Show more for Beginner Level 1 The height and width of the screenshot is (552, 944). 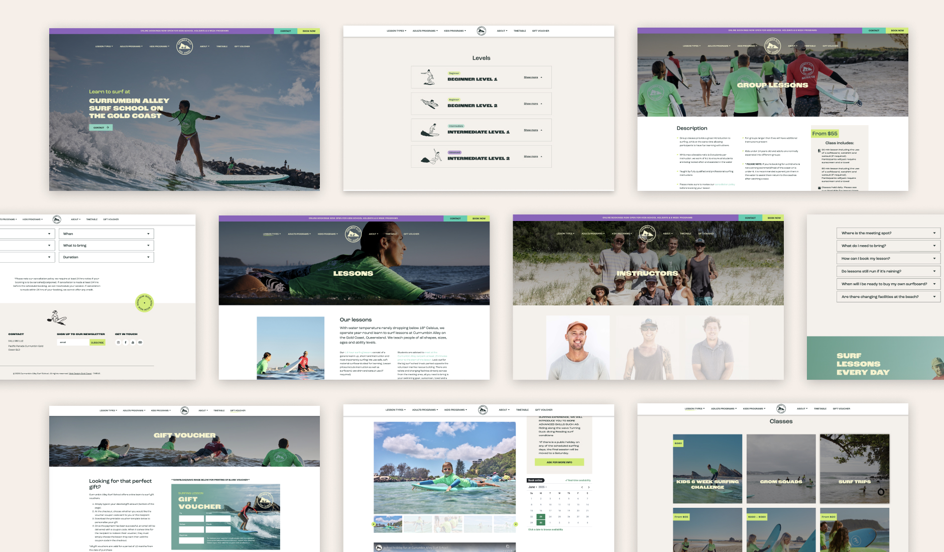pyautogui.click(x=533, y=77)
